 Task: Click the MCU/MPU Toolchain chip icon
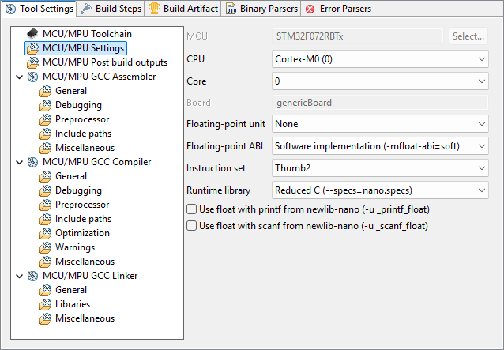tap(32, 34)
